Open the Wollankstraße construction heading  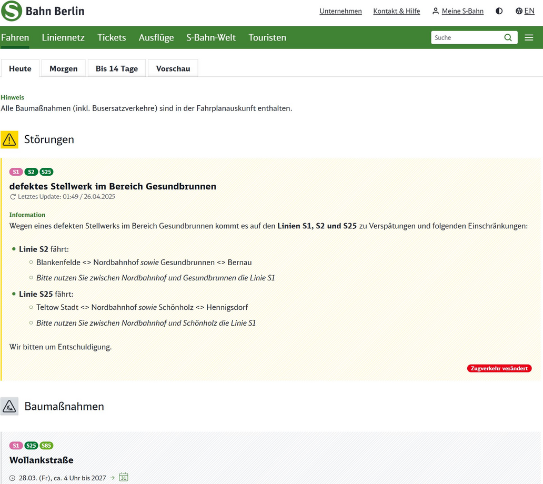point(41,460)
